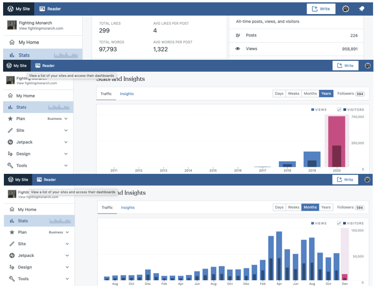Select Days above the yearly chart
The image size is (375, 286).
tap(279, 94)
